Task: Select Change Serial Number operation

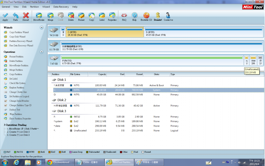Action: click(19, 101)
